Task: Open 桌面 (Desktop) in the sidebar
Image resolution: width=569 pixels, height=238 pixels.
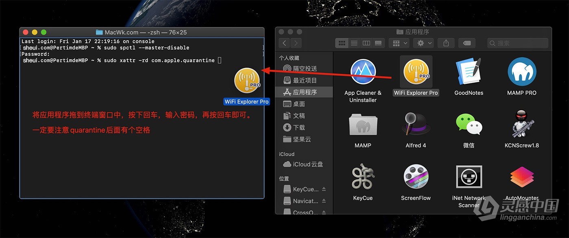Action: pyautogui.click(x=304, y=104)
